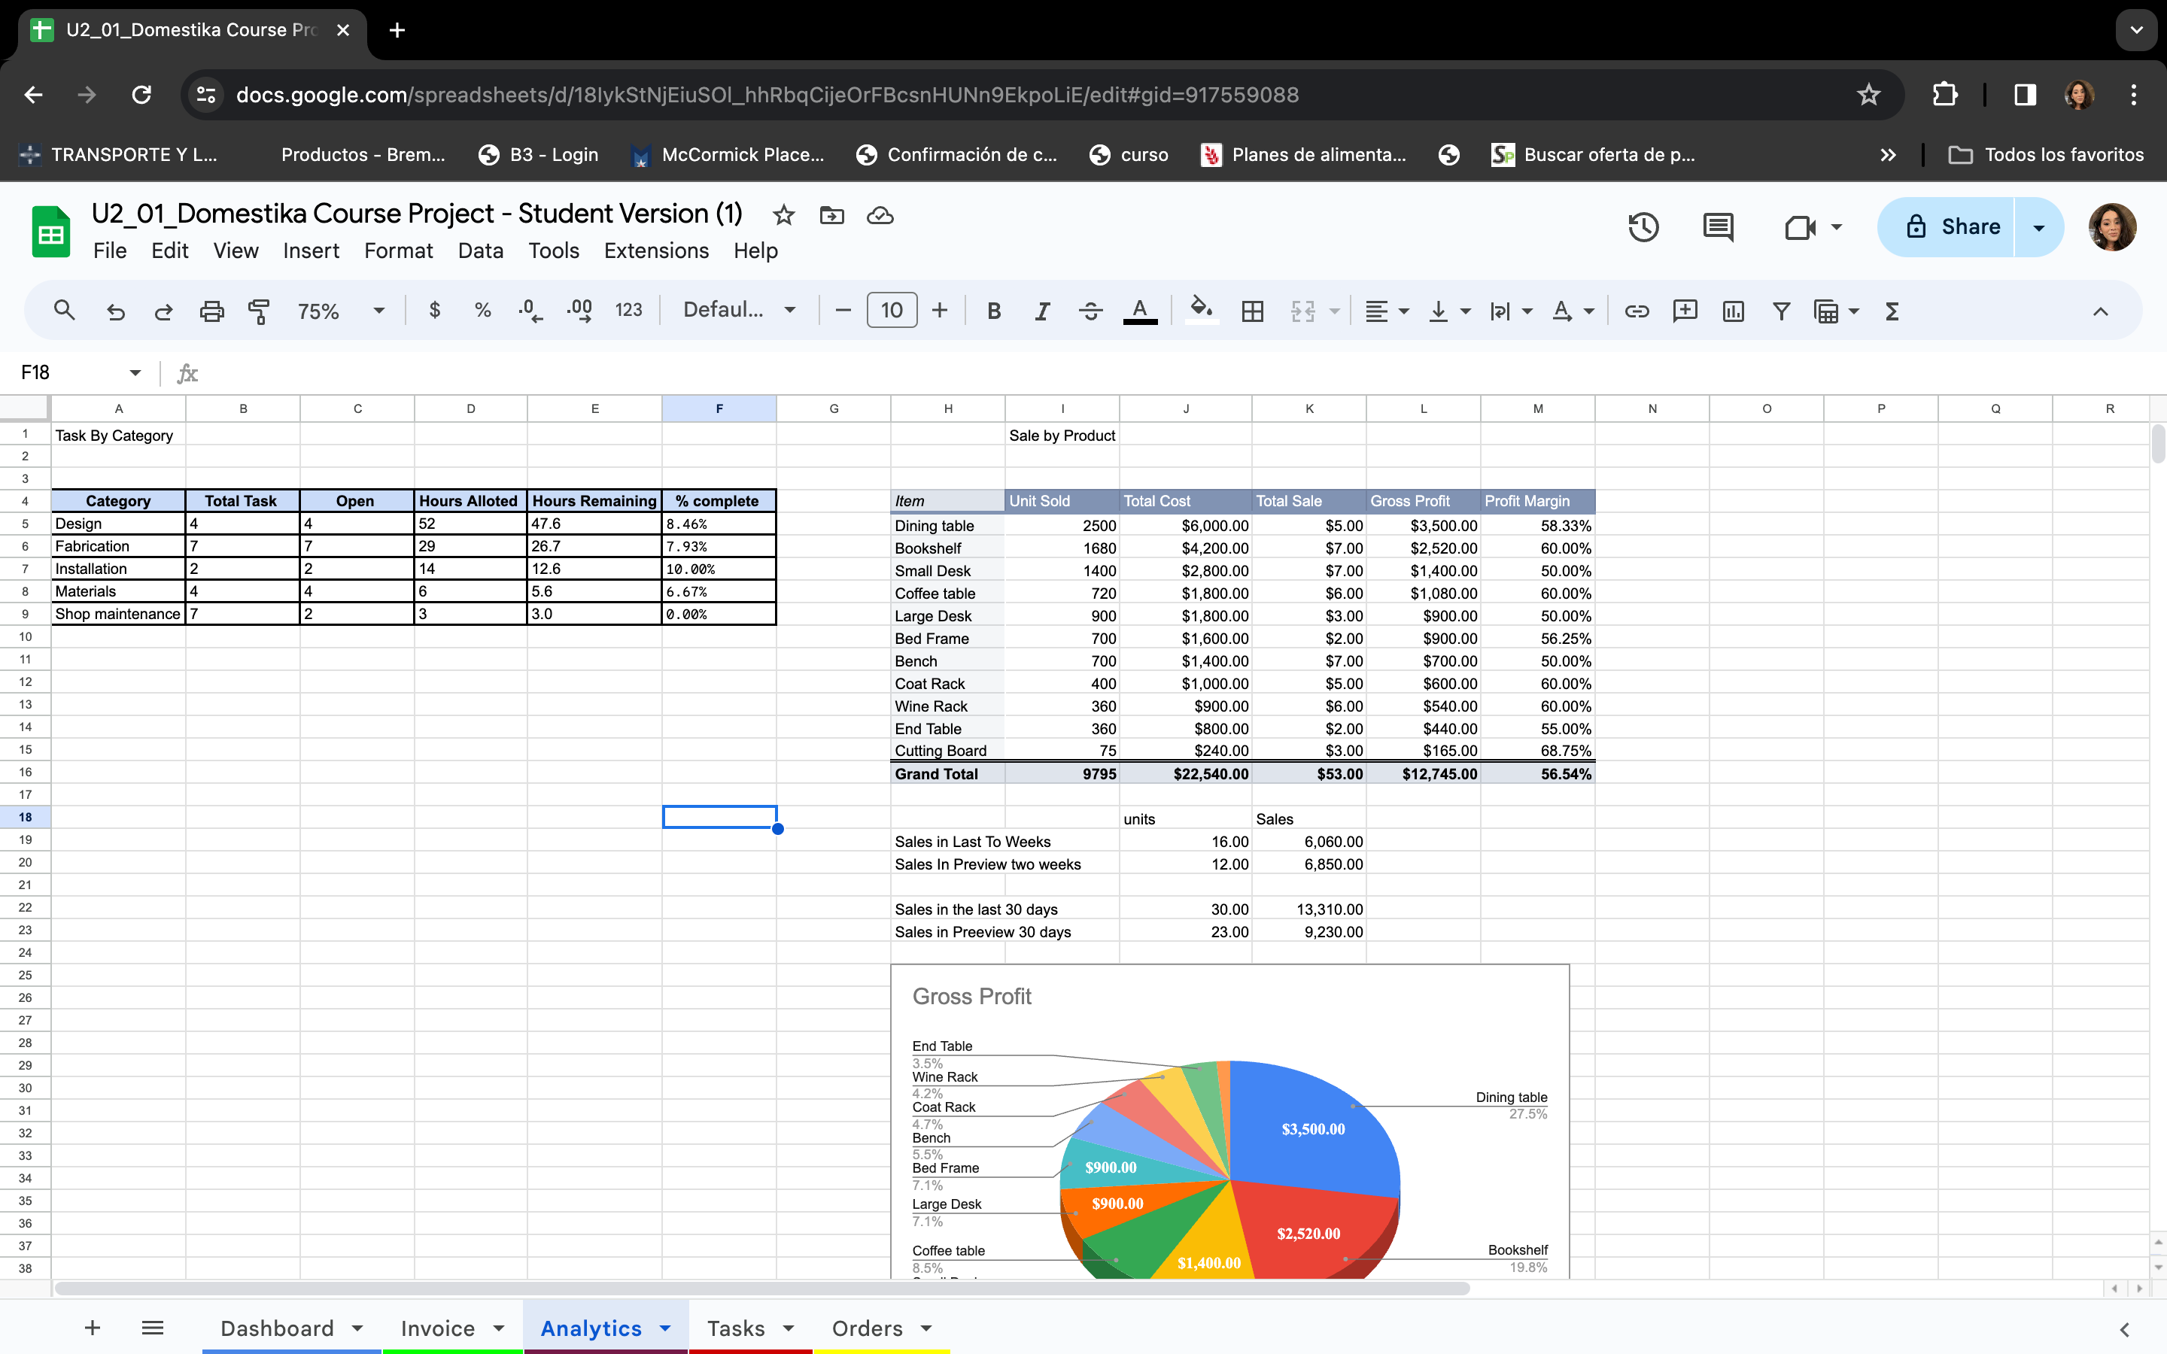Open more number formats 123

click(628, 311)
